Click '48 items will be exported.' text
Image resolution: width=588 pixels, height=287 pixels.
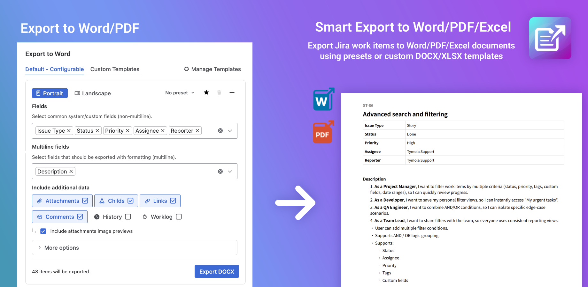(x=61, y=272)
